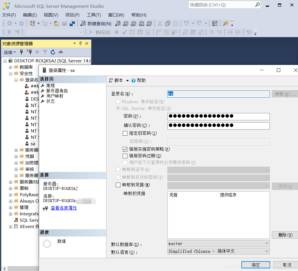Click the Remove credential button
Image resolution: width=298 pixels, height=271 pixels.
click(285, 235)
